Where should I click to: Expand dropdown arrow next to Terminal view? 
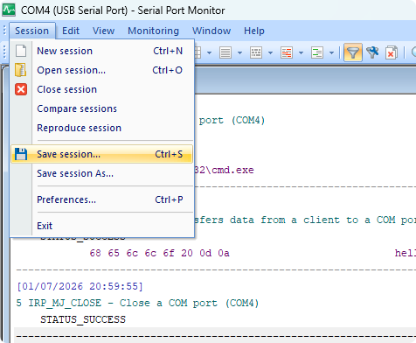pos(301,52)
